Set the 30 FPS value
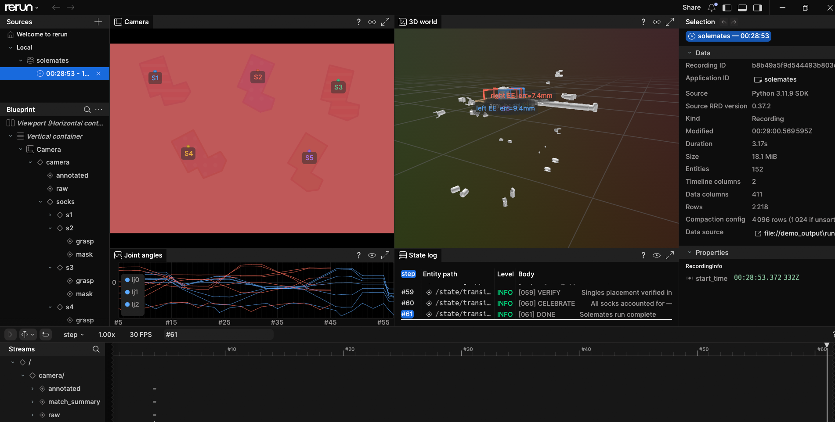This screenshot has width=835, height=422. (141, 335)
